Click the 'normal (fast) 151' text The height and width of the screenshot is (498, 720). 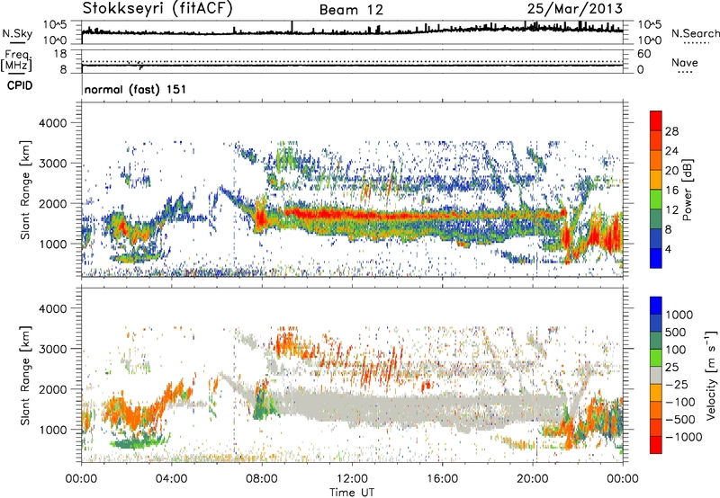(x=135, y=89)
